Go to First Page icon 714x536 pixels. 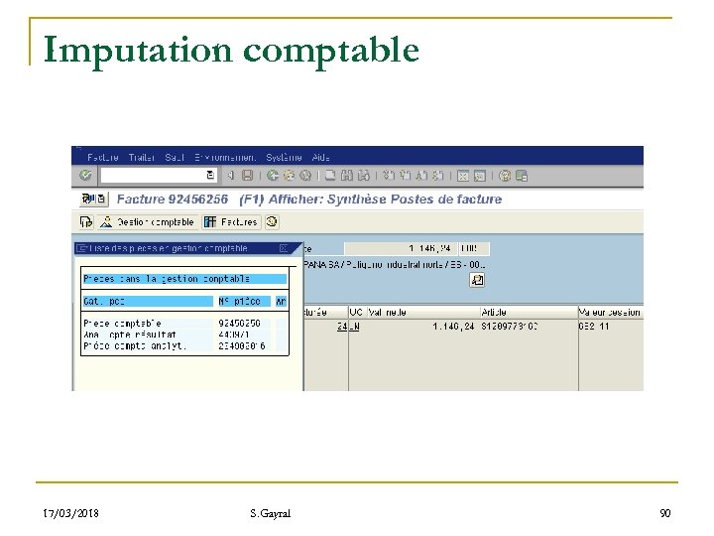pos(389,176)
